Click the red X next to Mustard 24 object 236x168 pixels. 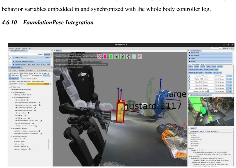click(202, 150)
